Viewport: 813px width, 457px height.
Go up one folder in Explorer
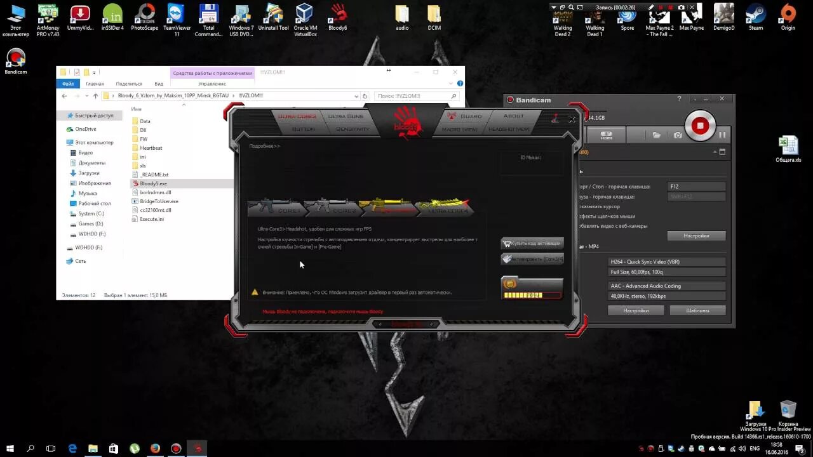96,96
